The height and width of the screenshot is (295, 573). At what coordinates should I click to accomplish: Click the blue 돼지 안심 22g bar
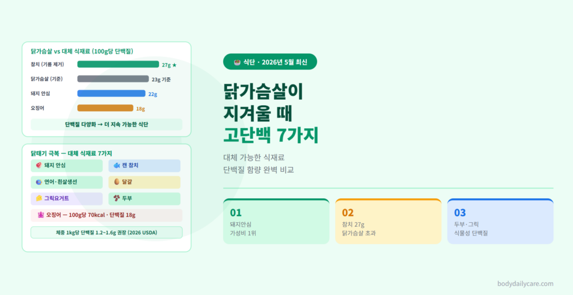click(x=111, y=93)
